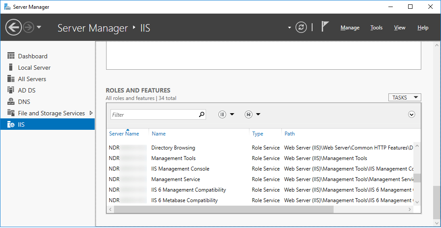
Task: Click the Local Server icon
Action: coord(11,67)
